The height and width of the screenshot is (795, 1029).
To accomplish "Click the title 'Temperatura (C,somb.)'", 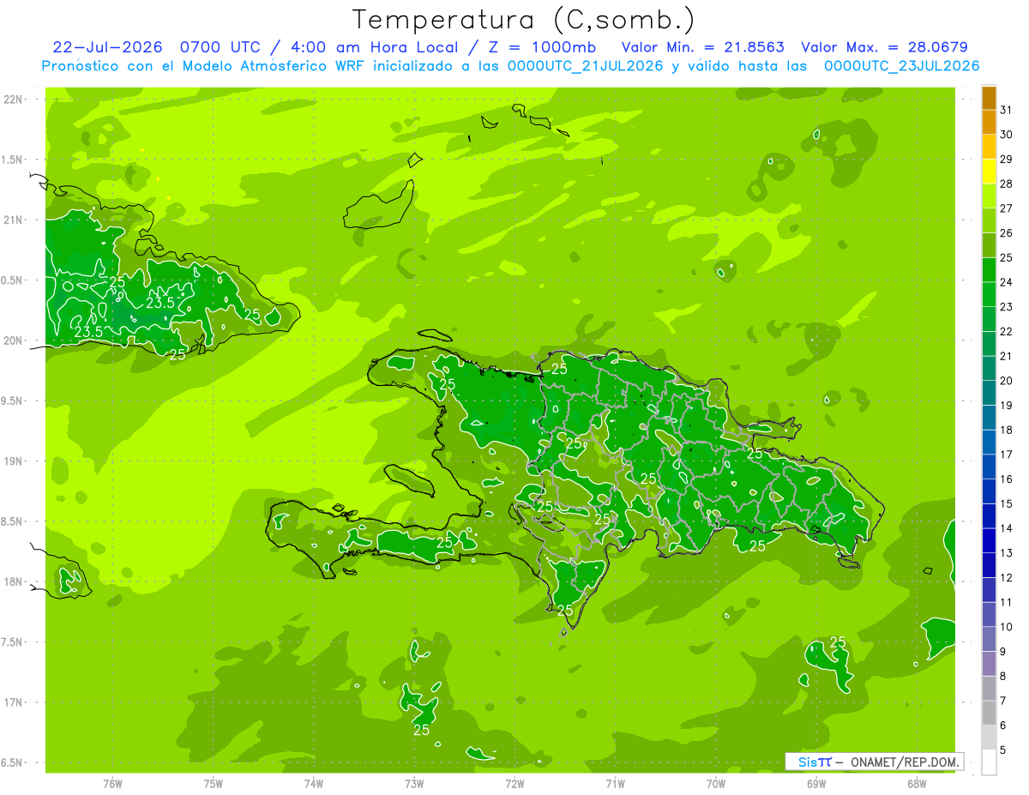I will click(523, 20).
